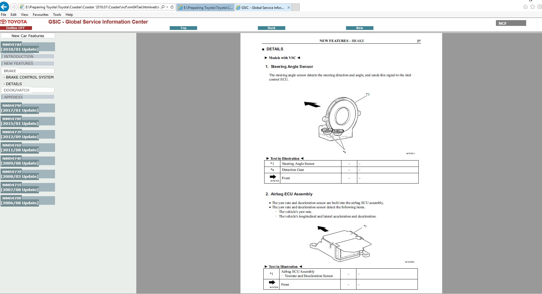Switch to the E:\Prepairing Toyota tab

pyautogui.click(x=205, y=7)
